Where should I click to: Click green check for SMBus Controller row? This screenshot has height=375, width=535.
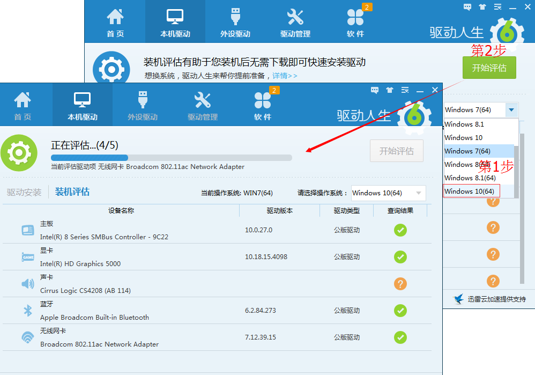(400, 230)
